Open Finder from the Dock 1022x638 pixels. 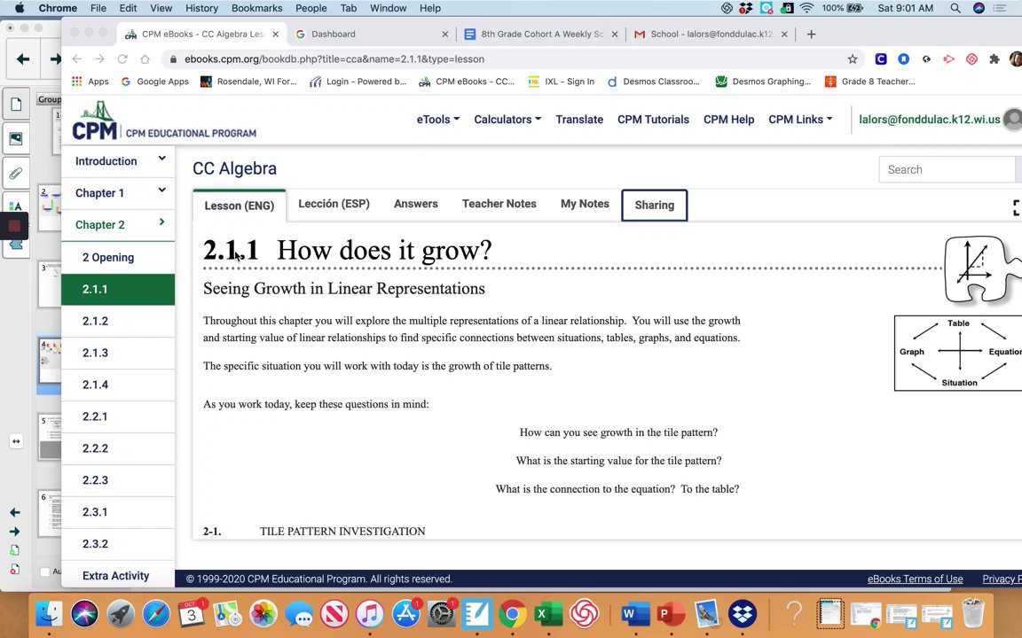[49, 613]
